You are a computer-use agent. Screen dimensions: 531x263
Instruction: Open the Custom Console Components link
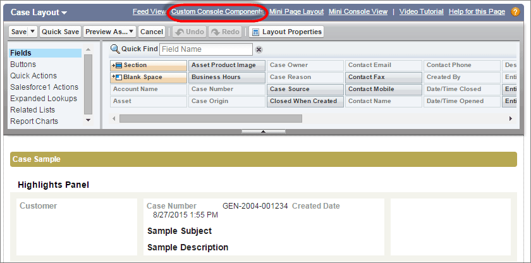pyautogui.click(x=217, y=12)
